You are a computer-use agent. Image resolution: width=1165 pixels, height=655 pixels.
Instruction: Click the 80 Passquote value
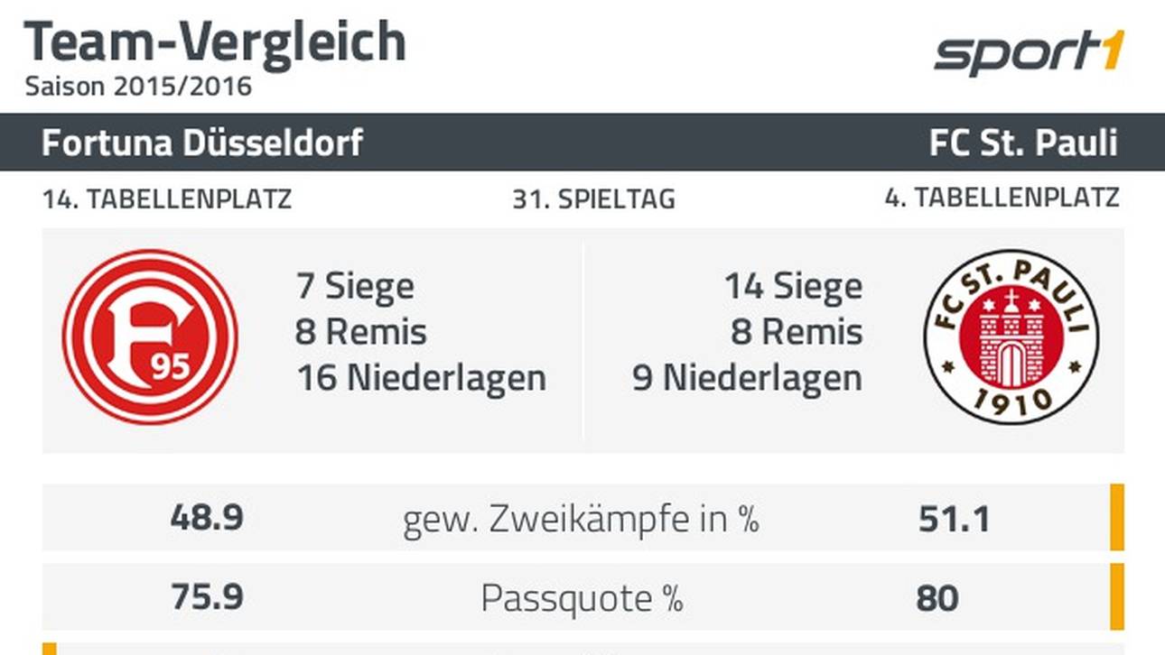tap(937, 598)
